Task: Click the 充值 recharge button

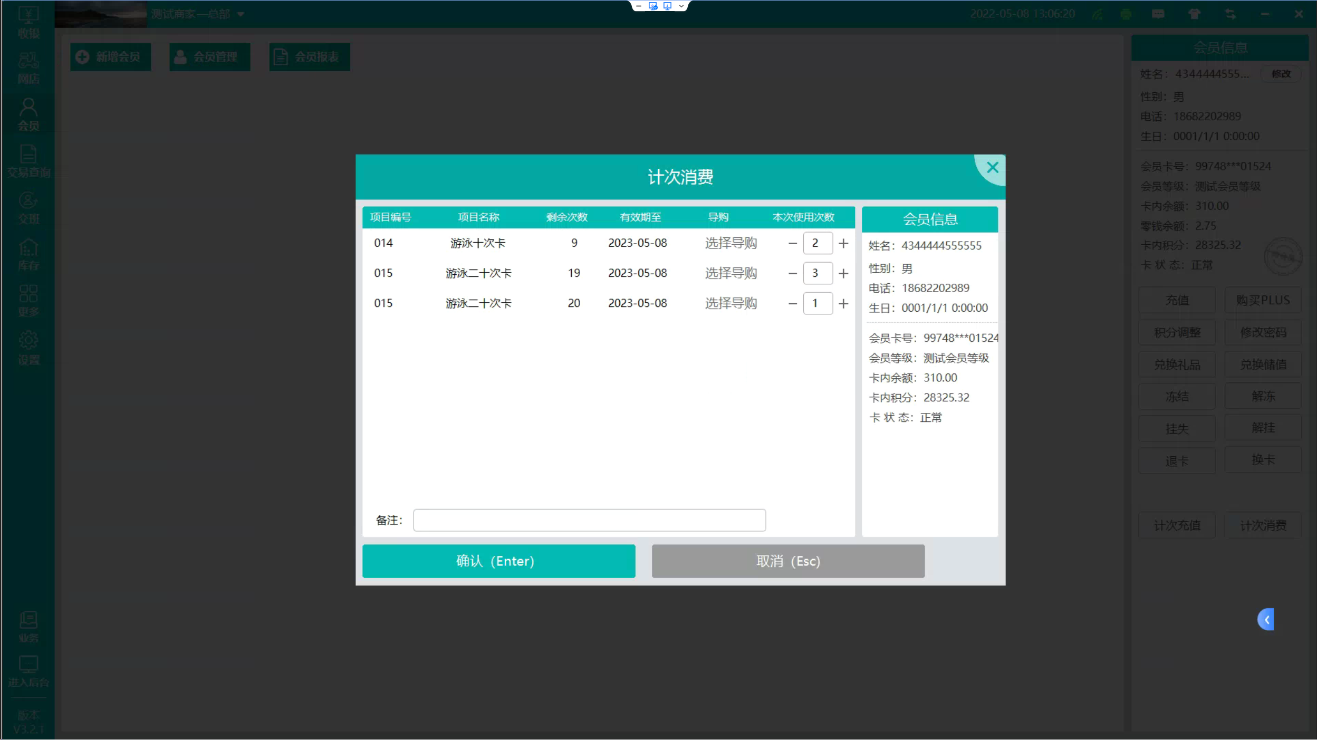Action: 1177,300
